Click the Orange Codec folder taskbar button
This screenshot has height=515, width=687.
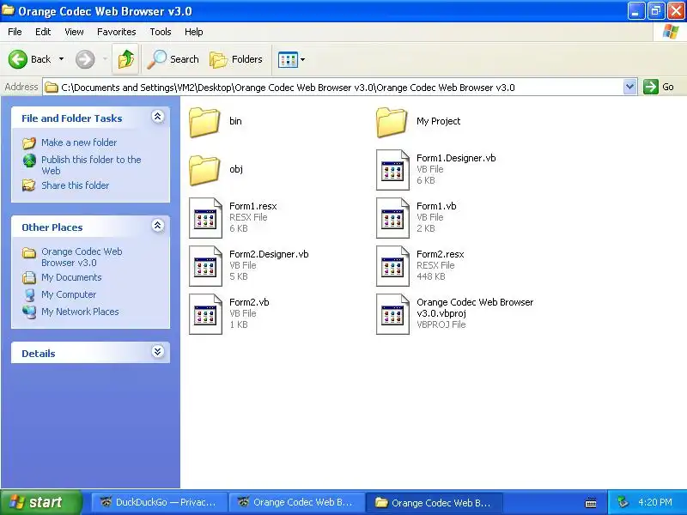point(435,502)
